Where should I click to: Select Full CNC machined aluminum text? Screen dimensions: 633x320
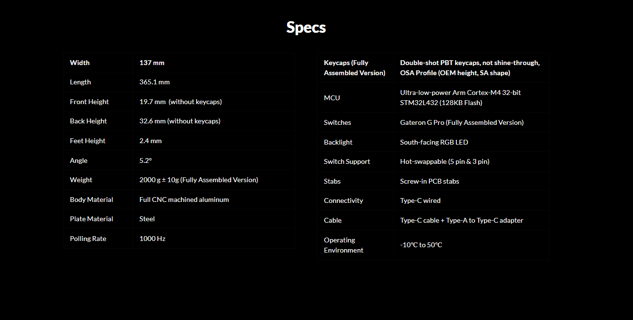184,200
